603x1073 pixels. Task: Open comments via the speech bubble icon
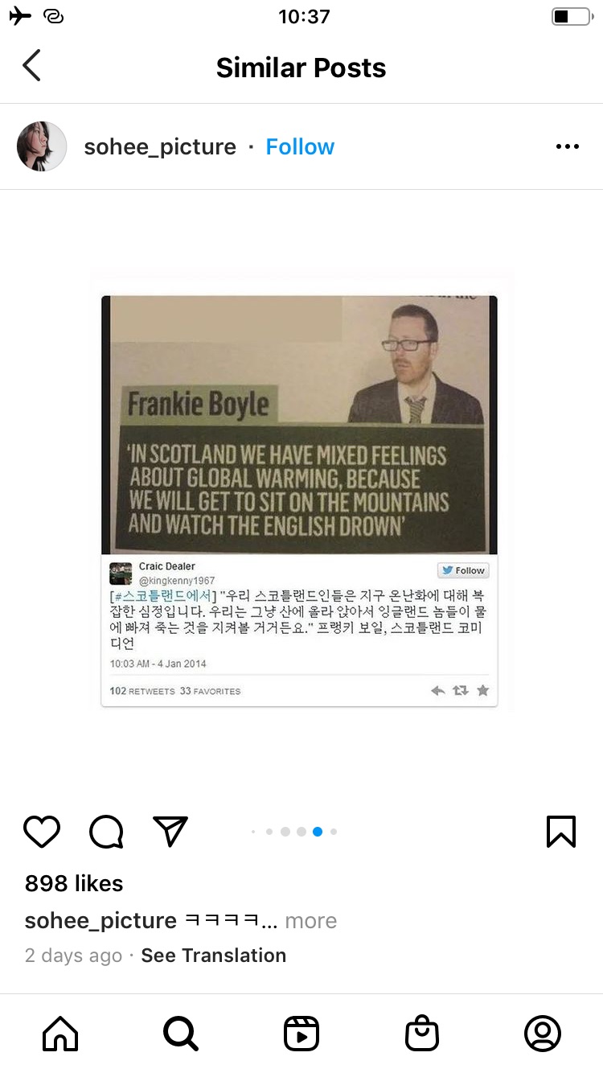(106, 832)
